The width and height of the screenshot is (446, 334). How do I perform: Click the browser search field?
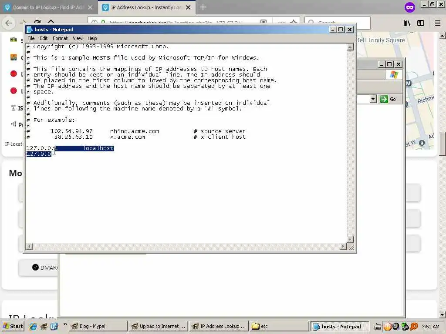pos(338,23)
